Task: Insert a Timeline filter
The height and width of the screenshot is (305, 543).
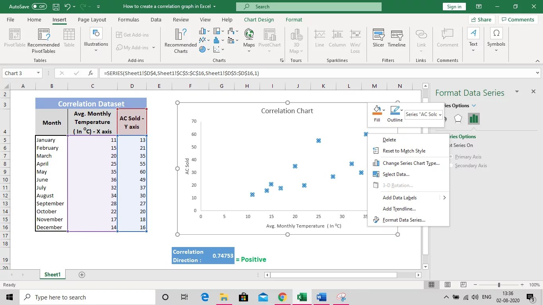Action: click(397, 38)
